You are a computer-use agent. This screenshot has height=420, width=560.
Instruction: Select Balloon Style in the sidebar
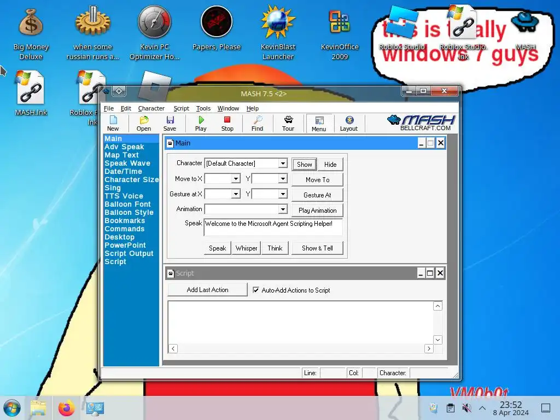pyautogui.click(x=129, y=213)
